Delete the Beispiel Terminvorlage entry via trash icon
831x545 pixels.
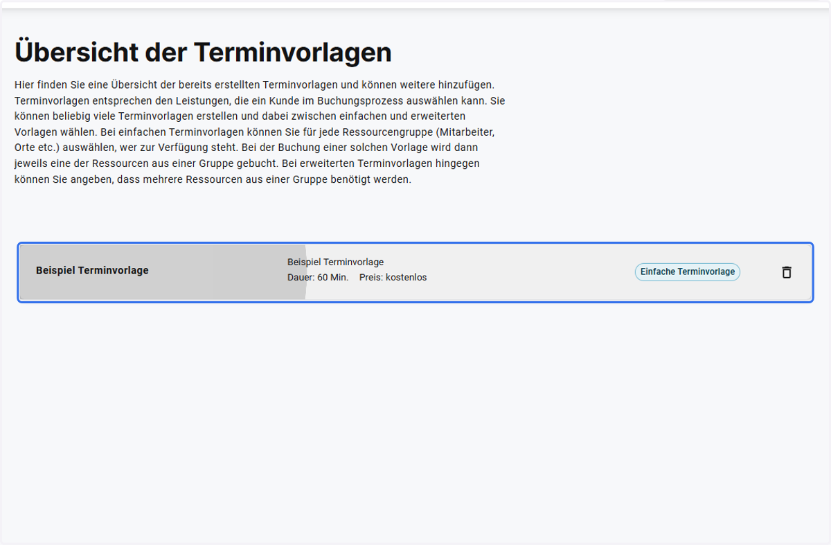click(786, 272)
